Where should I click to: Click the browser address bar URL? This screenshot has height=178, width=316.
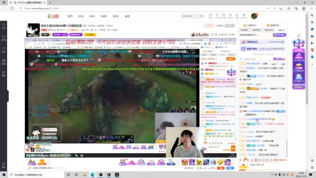click(x=41, y=8)
